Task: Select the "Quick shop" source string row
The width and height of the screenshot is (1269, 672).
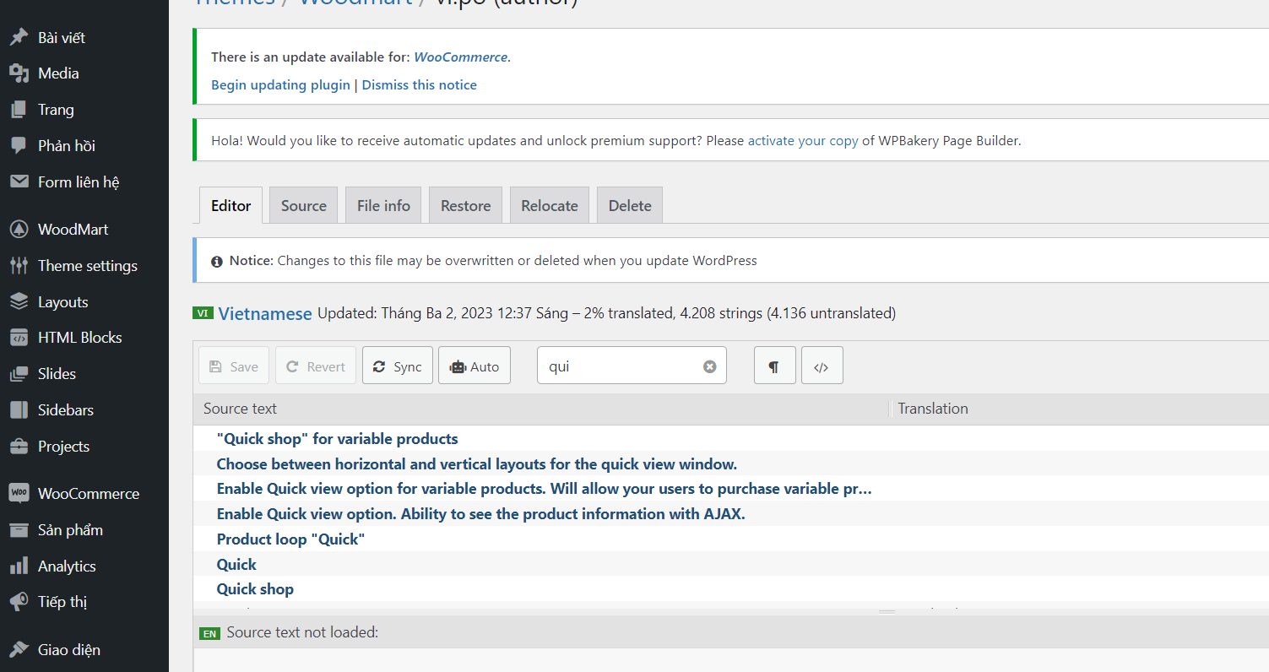Action: click(255, 589)
